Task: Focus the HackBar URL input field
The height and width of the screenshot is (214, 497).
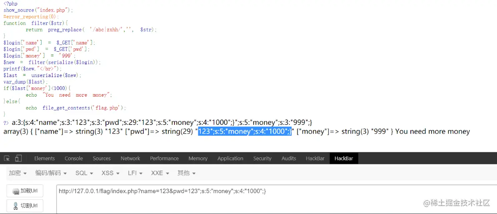Action: pos(276,199)
